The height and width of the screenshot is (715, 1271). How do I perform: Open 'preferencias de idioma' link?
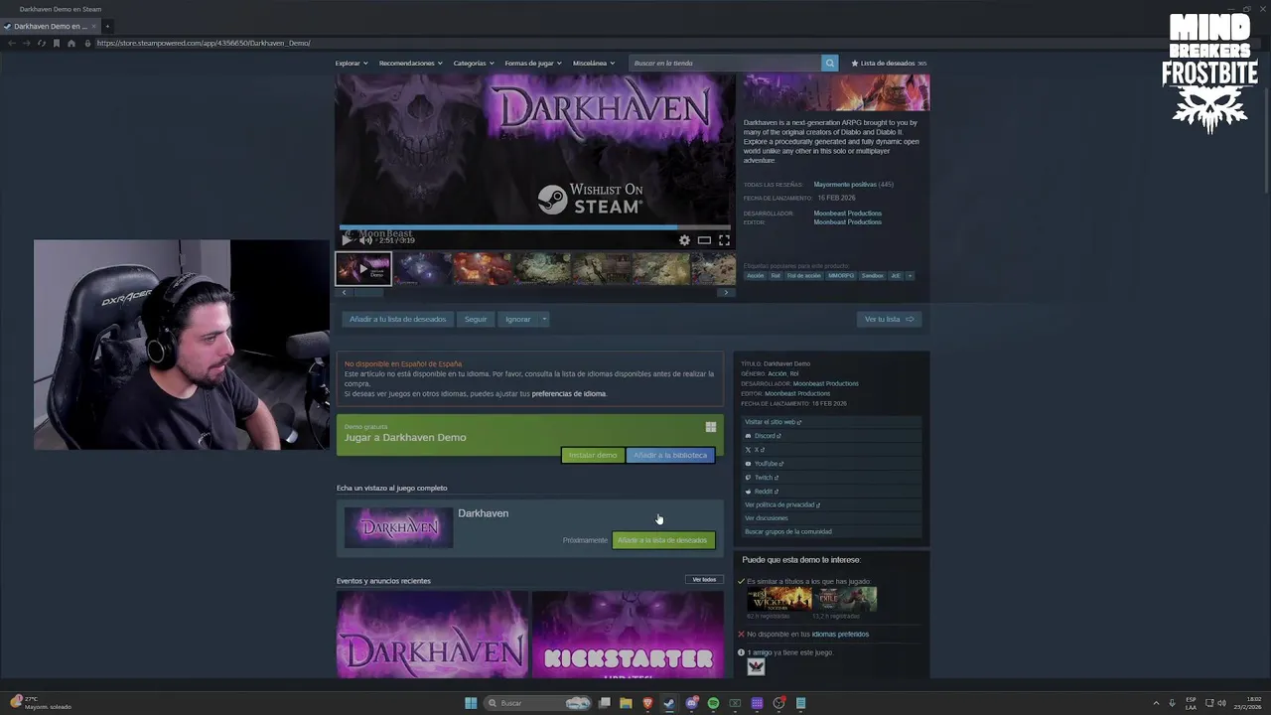(569, 393)
